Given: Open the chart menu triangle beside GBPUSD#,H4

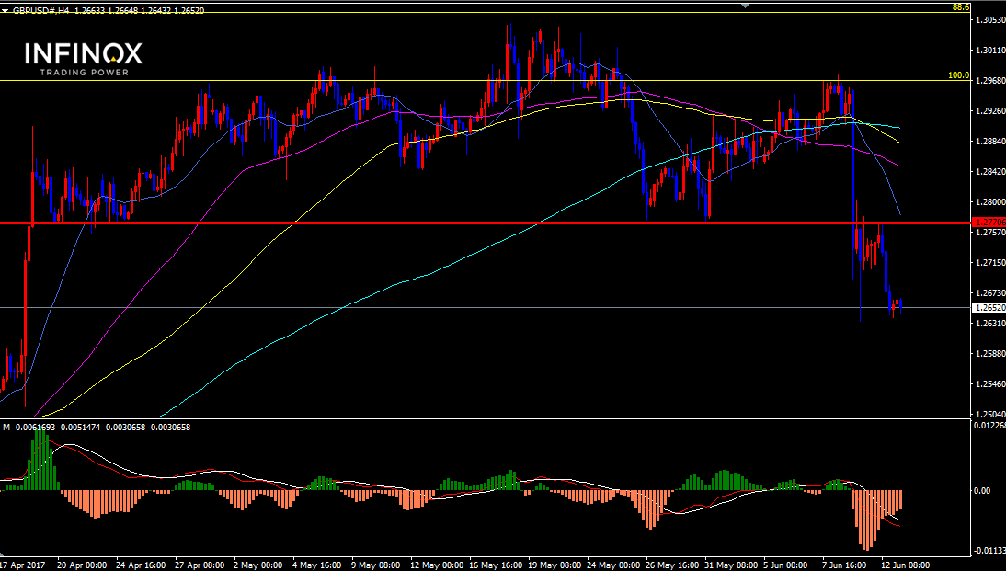Looking at the screenshot, I should (6, 11).
